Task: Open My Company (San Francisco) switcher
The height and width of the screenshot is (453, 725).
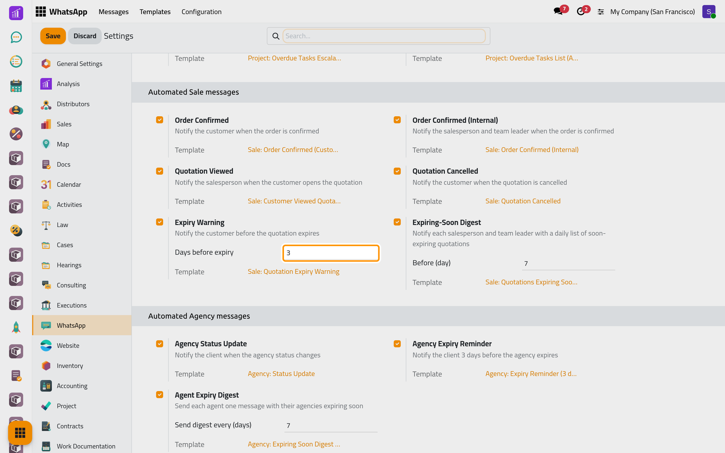Action: tap(652, 12)
